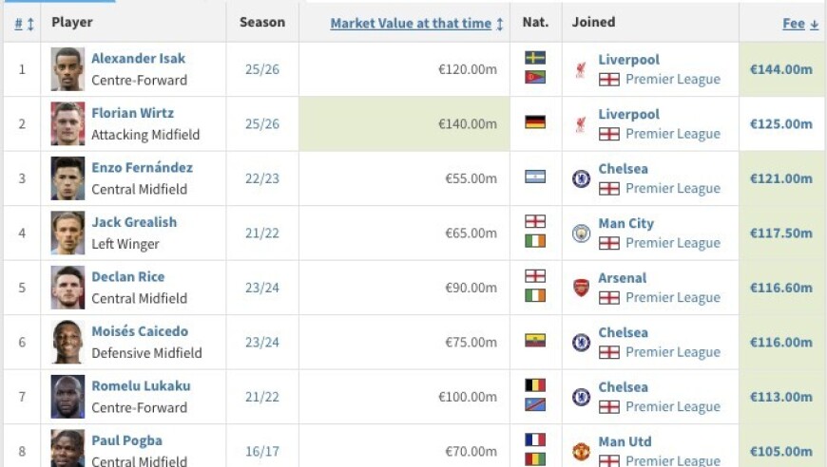Click the Man City crest in Jack Grealish's row
827x467 pixels.
coord(581,233)
